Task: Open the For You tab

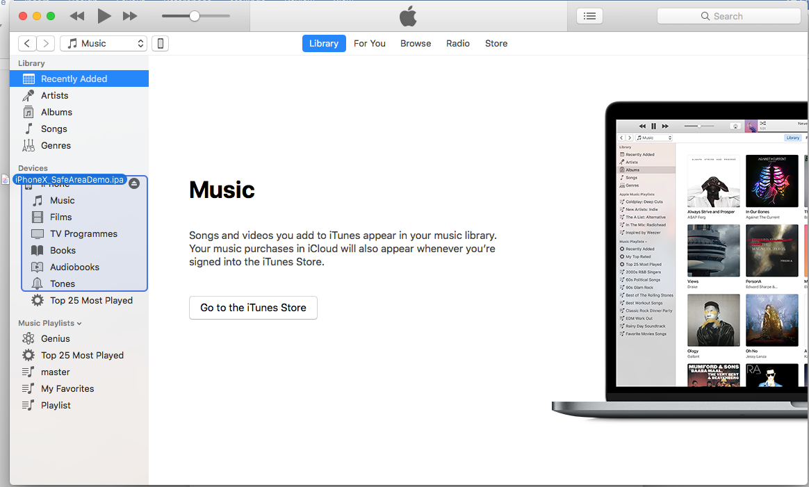Action: [x=370, y=43]
